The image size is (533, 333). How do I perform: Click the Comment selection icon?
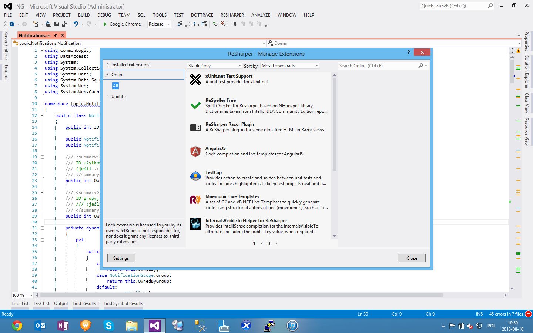pyautogui.click(x=215, y=24)
